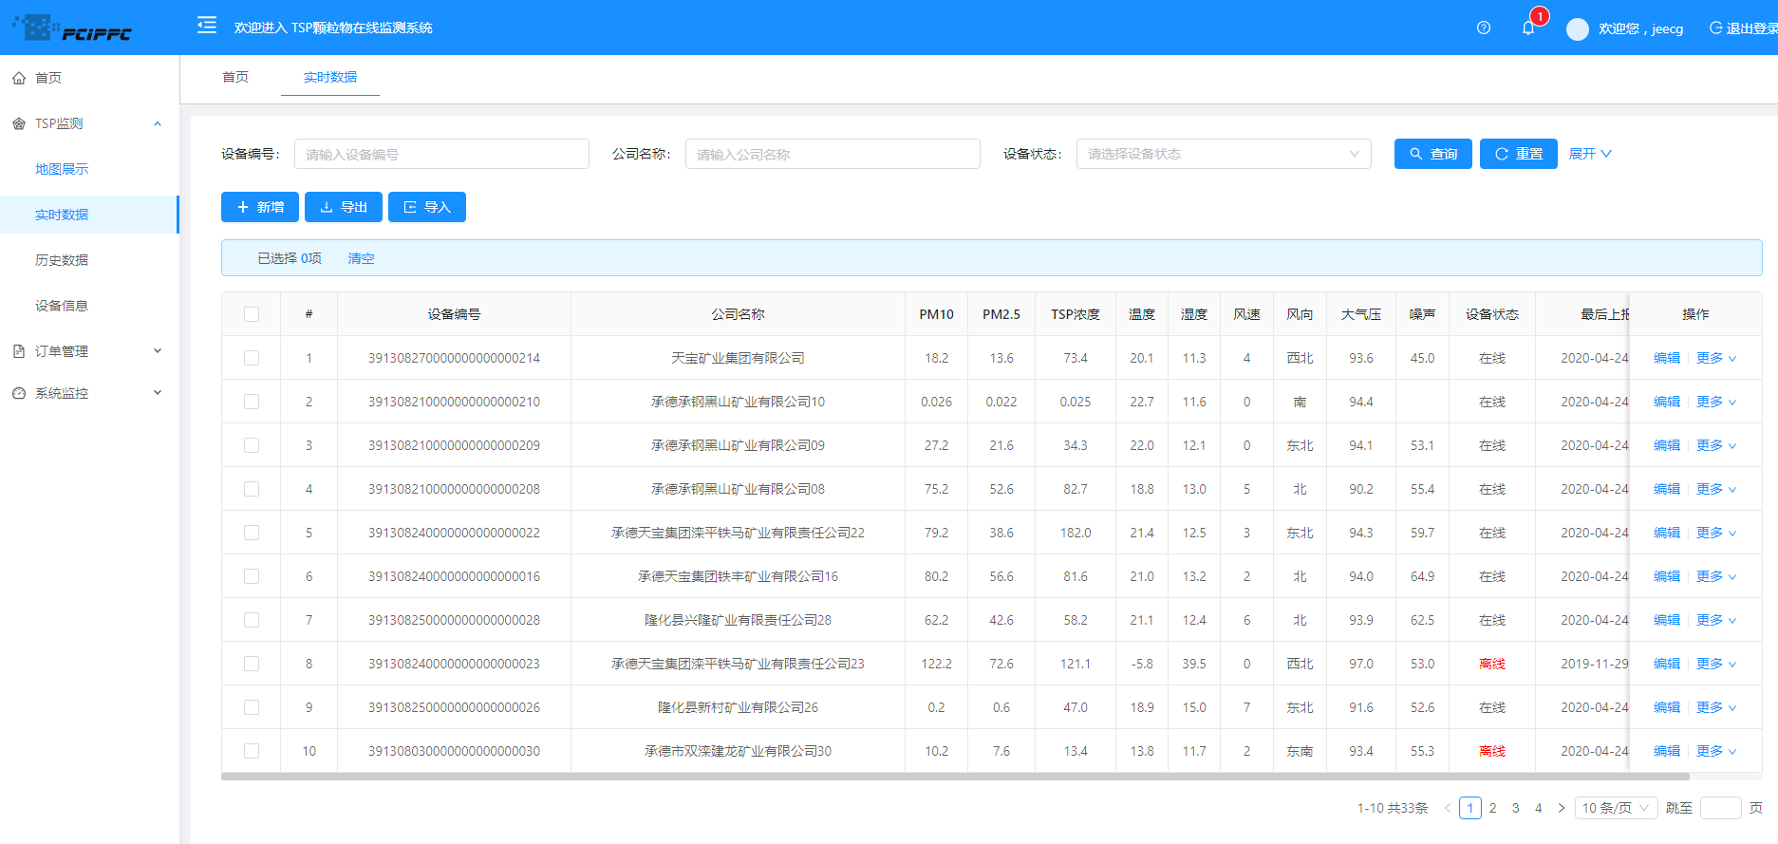Toggle the select-all header checkbox
Image resolution: width=1778 pixels, height=844 pixels.
pos(252,314)
